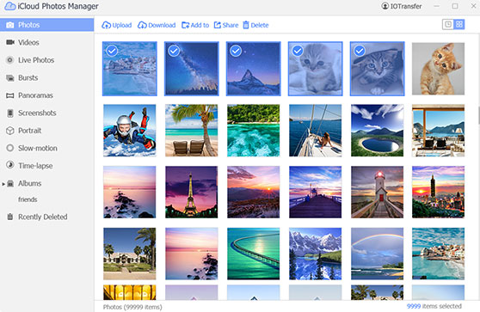Viewport: 480px width, 312px height.
Task: Click the Share icon in toolbar
Action: click(218, 25)
